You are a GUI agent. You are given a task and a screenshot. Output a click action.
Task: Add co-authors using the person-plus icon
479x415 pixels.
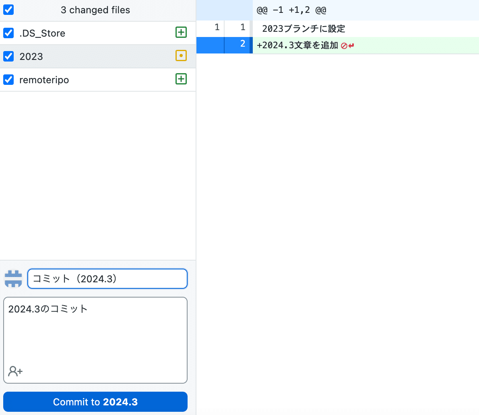coord(15,371)
